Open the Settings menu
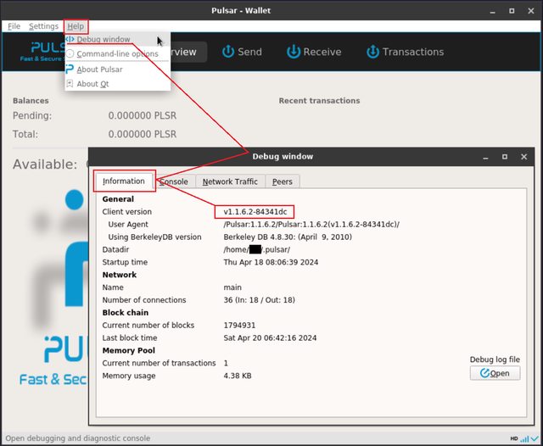 (x=43, y=26)
